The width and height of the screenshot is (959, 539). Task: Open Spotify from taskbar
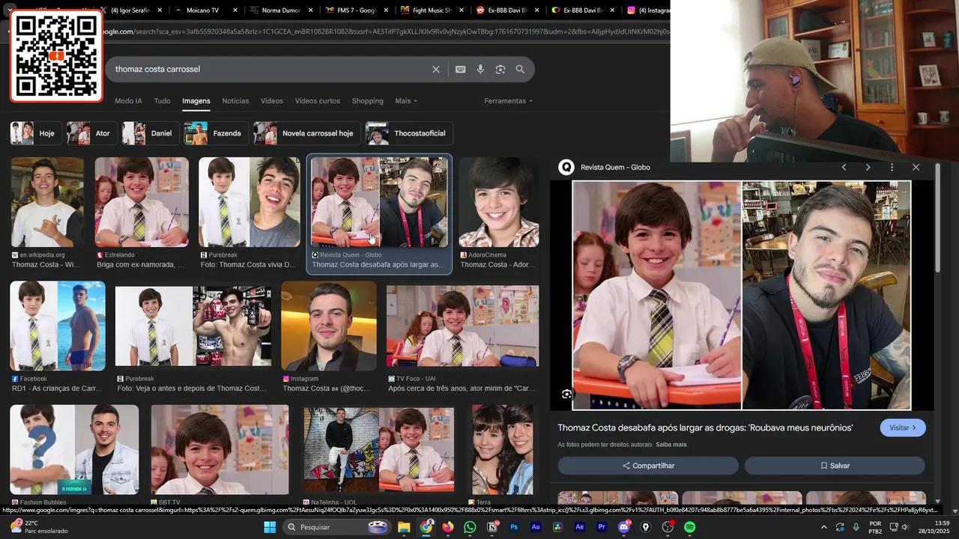(689, 527)
